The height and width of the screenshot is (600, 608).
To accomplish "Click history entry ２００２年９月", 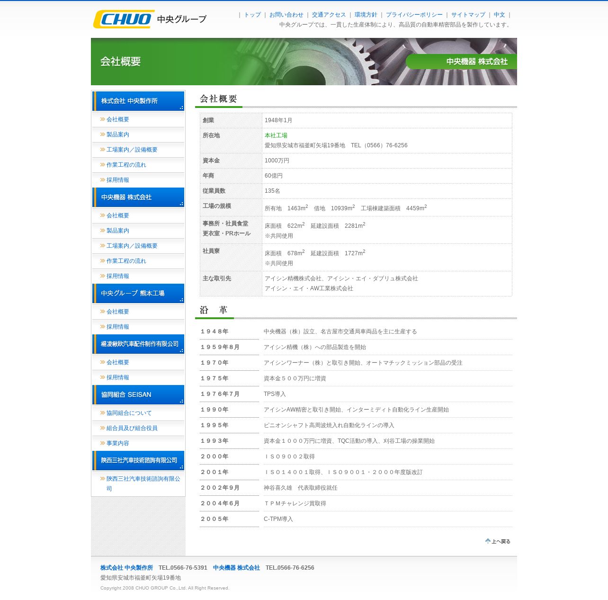I will pyautogui.click(x=220, y=488).
